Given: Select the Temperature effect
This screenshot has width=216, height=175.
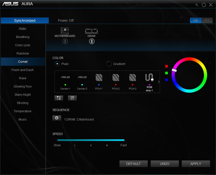Looking at the screenshot, I should [x=23, y=111].
